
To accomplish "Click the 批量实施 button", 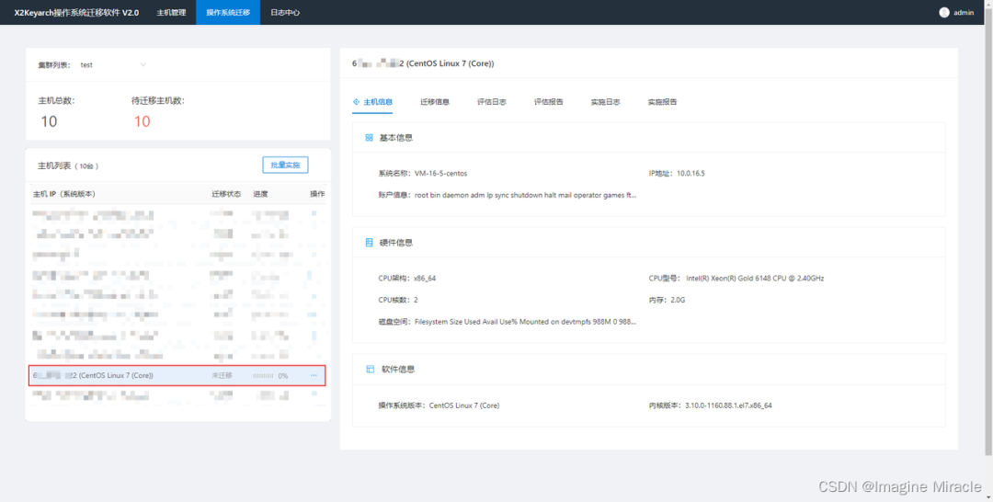I will [x=285, y=165].
